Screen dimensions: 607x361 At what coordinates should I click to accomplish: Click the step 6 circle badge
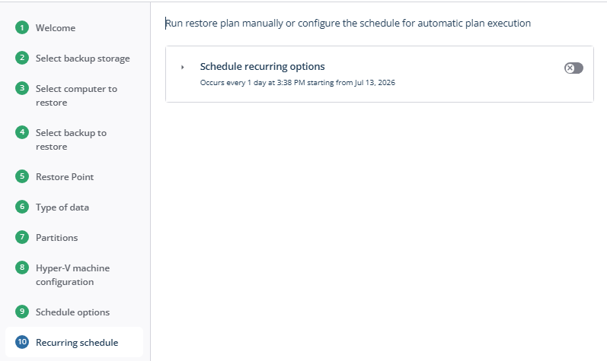pos(22,207)
